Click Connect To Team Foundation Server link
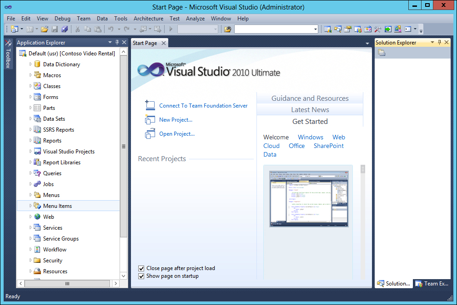Viewport: 457px width, 305px height. 203,106
